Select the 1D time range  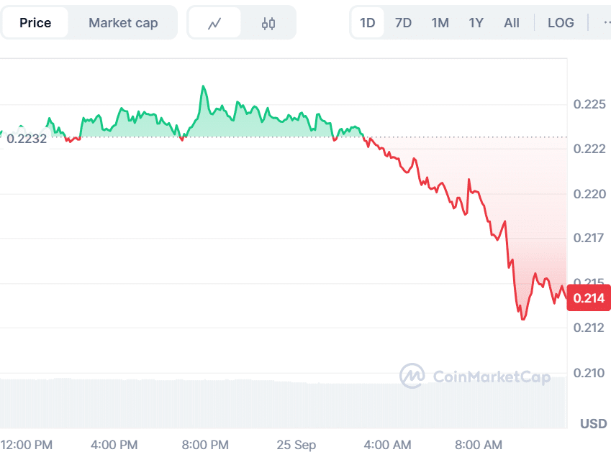[x=368, y=23]
